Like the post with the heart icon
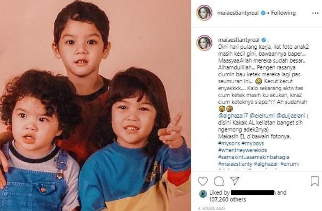Viewport: 322px width, 211px height. point(202,181)
